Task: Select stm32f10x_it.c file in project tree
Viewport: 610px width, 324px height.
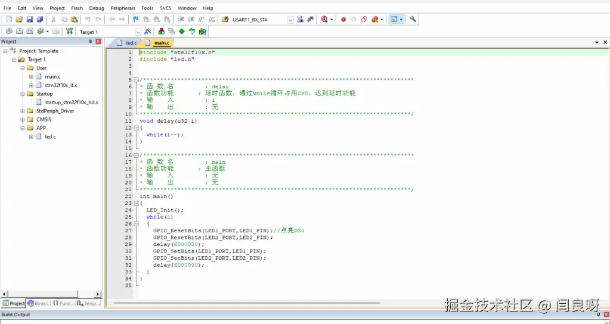Action: pyautogui.click(x=61, y=85)
